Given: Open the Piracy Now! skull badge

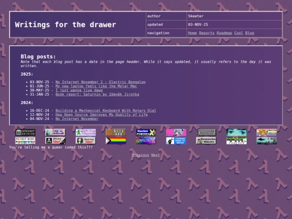Looking at the screenshot, I should coord(55,141).
